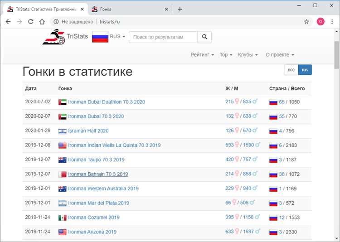
Task: Open Ironman Taupo 70.3 2019 link
Action: (x=96, y=160)
